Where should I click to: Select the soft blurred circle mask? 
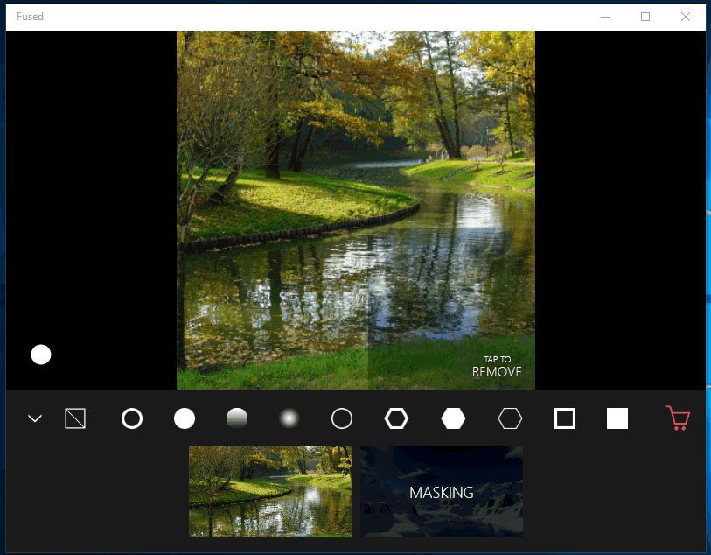coord(289,418)
